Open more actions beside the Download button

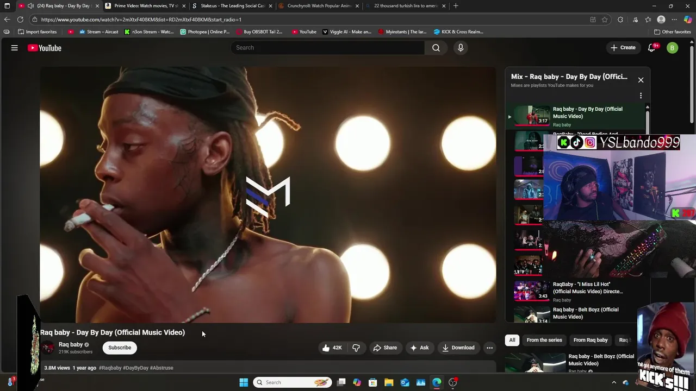coord(489,348)
